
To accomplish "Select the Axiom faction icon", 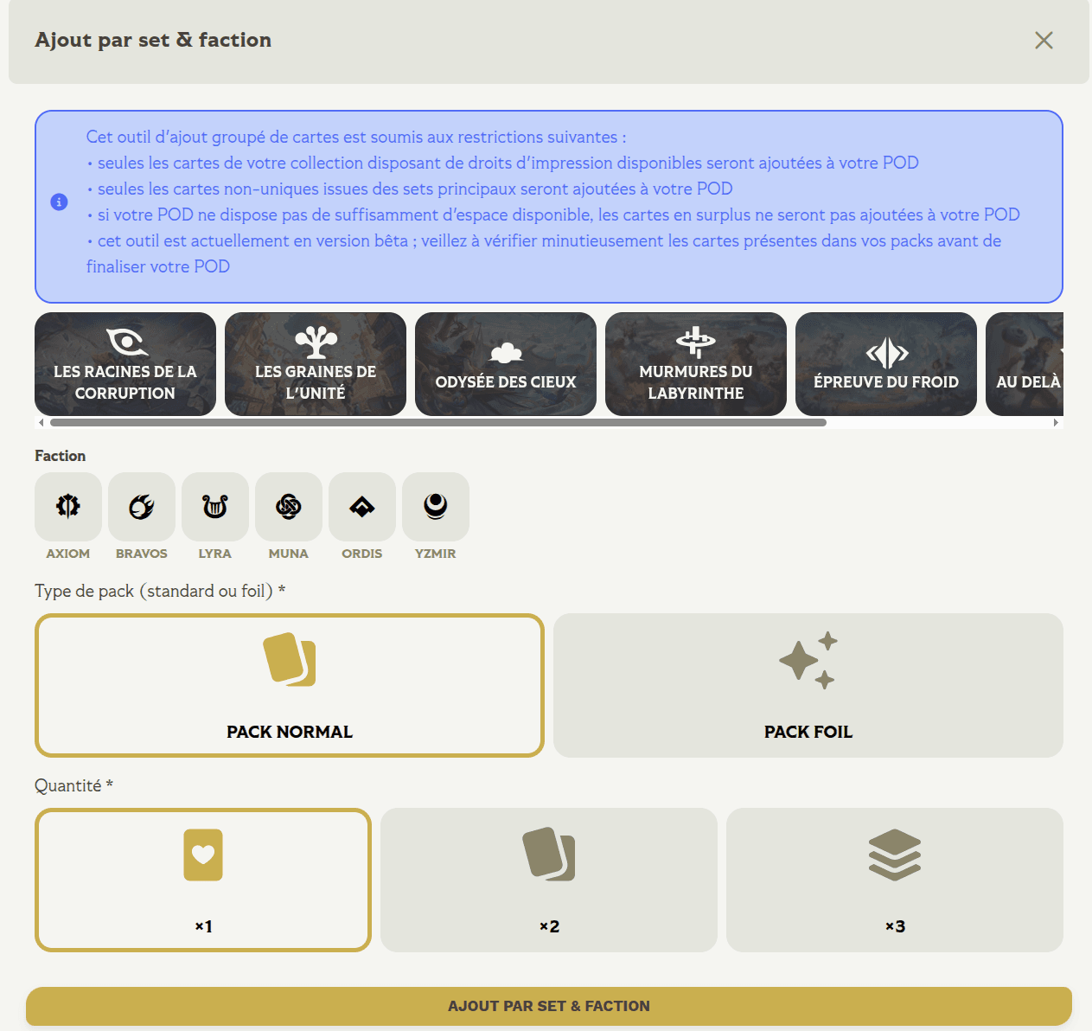I will point(68,506).
